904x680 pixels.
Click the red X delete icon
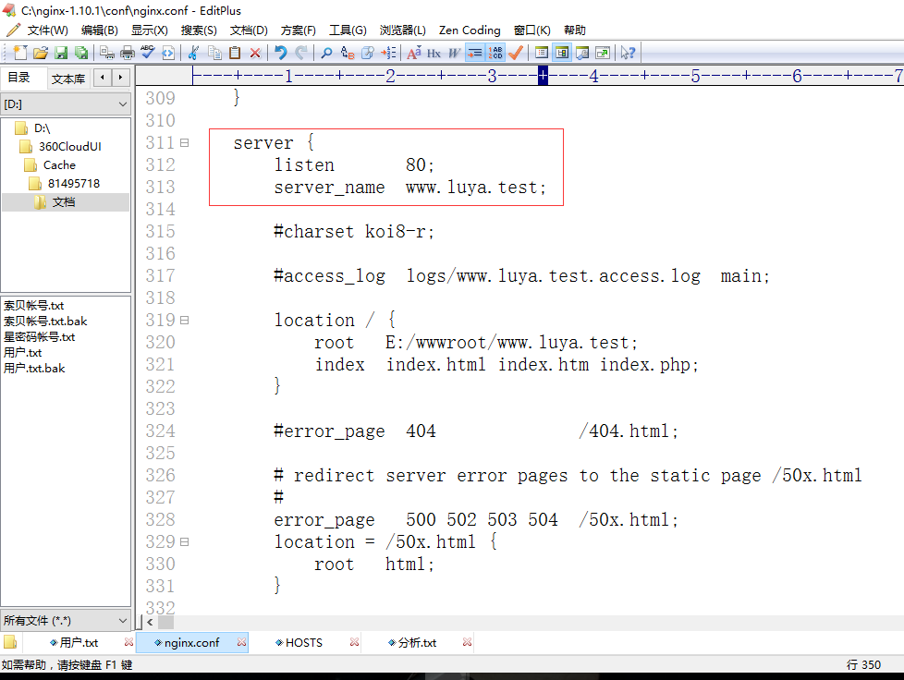pos(255,53)
